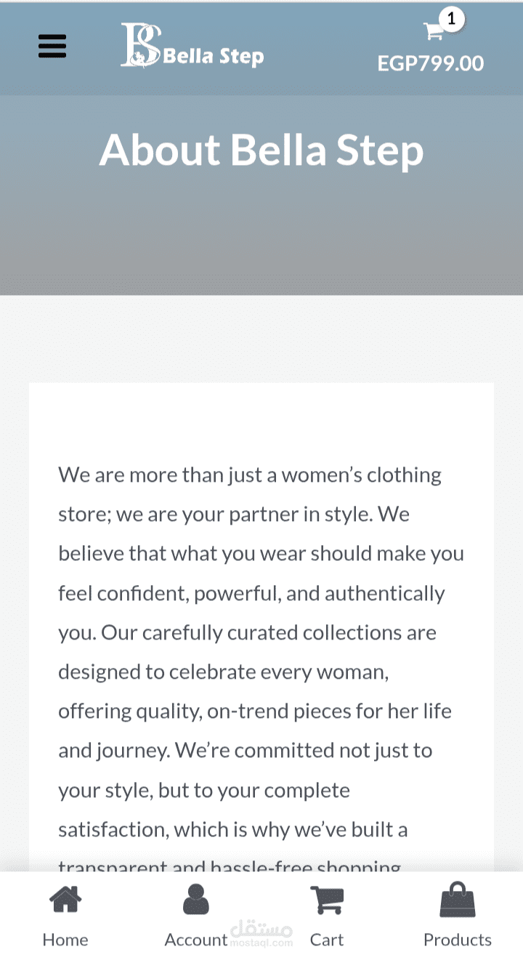Click the cart item count badge
This screenshot has width=523, height=968.
452,19
